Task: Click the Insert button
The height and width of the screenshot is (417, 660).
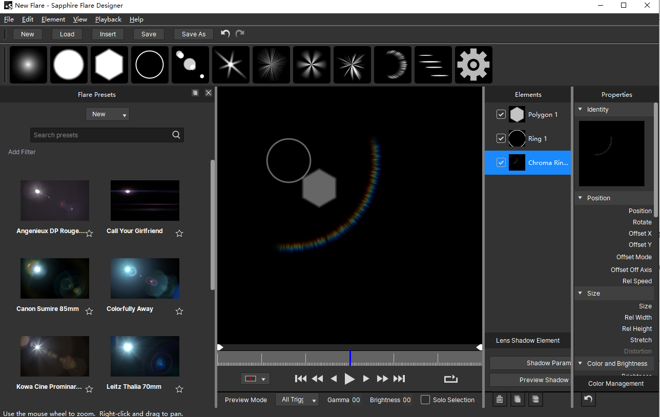Action: [x=108, y=34]
